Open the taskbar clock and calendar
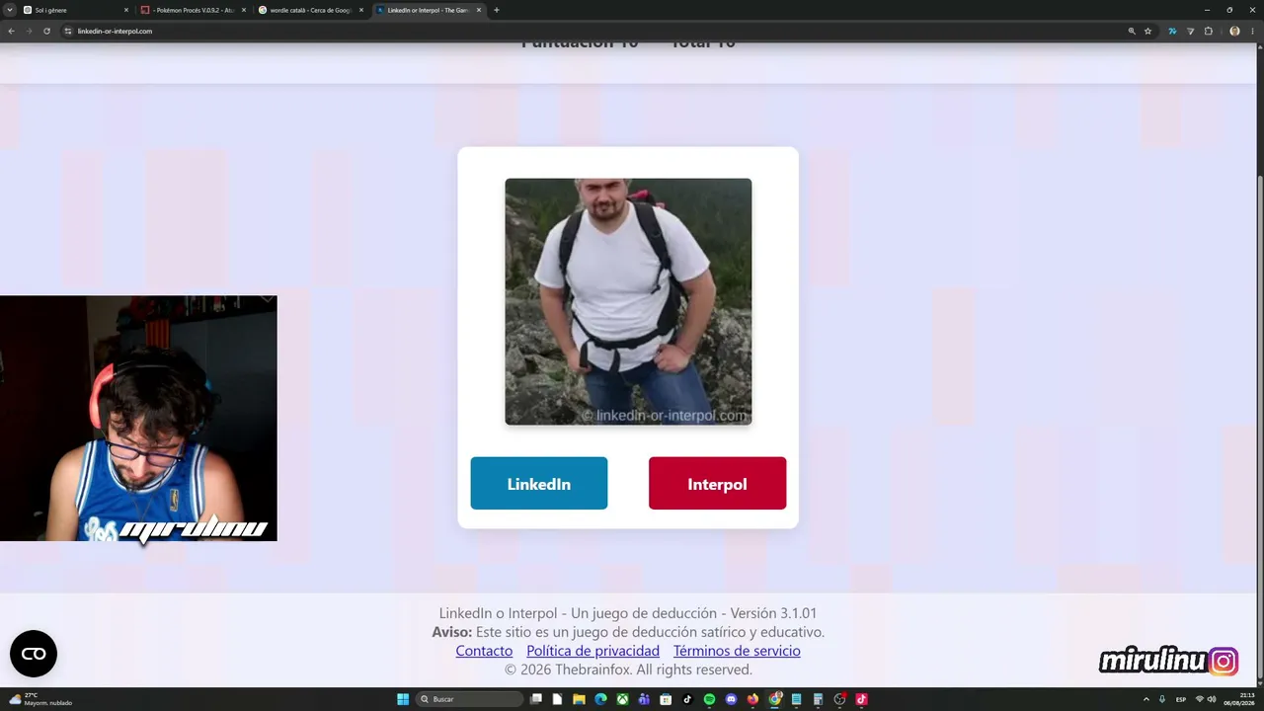Image resolution: width=1264 pixels, height=711 pixels. (x=1239, y=699)
